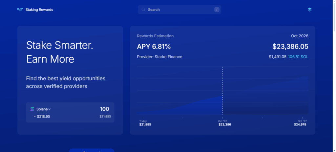Screen dimensions: 336x152
Task: Click the Staking Rewards logo icon
Action: (x=20, y=10)
